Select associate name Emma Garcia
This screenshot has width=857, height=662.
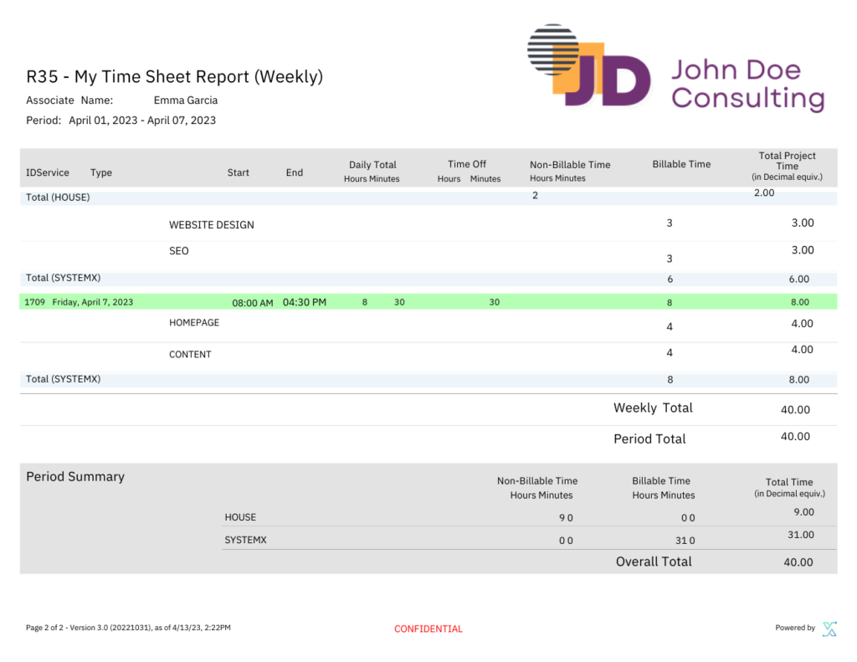(185, 100)
